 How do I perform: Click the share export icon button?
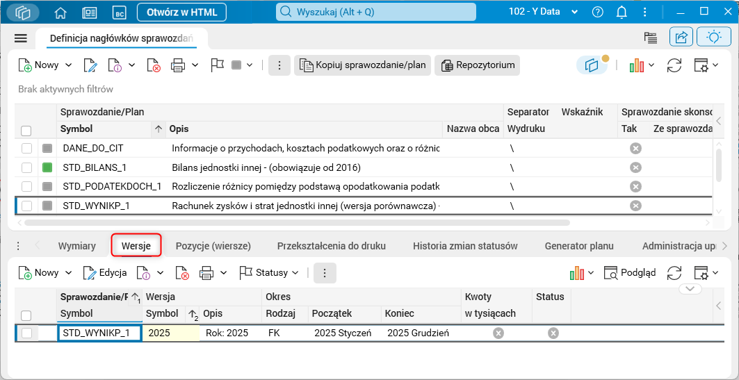tap(681, 38)
